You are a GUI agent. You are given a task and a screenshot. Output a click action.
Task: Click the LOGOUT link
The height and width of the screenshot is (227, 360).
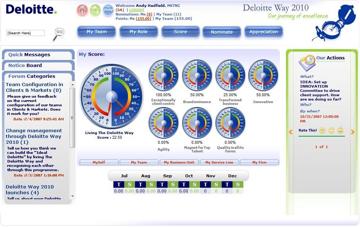137,10
